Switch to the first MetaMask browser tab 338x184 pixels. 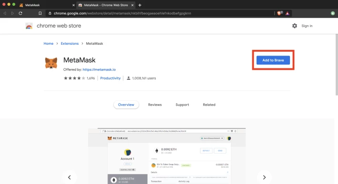pos(47,5)
